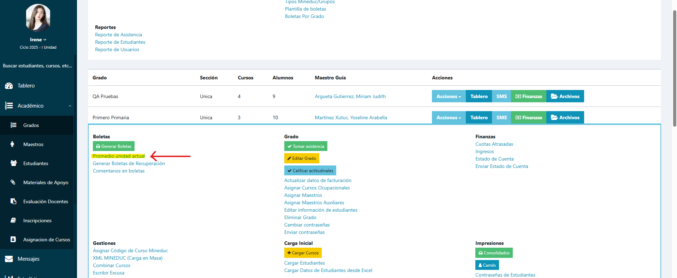Open Evaluación Docentes menu item
This screenshot has width=677, height=278.
[46, 201]
